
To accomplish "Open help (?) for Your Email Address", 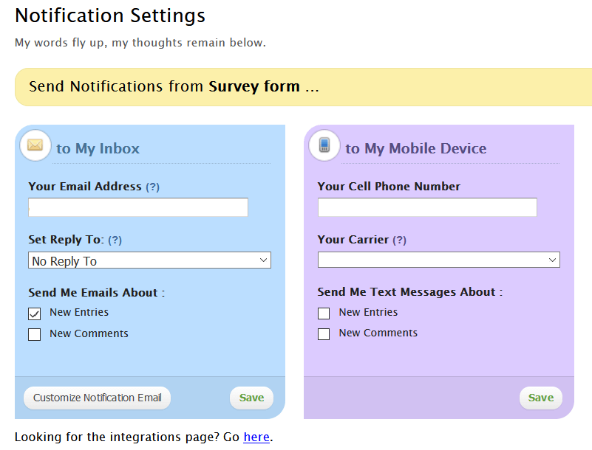I will [x=152, y=187].
